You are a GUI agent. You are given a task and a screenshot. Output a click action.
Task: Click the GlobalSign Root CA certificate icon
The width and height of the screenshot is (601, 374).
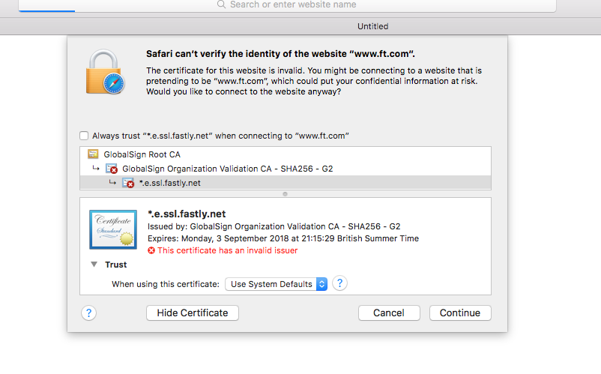click(x=94, y=154)
